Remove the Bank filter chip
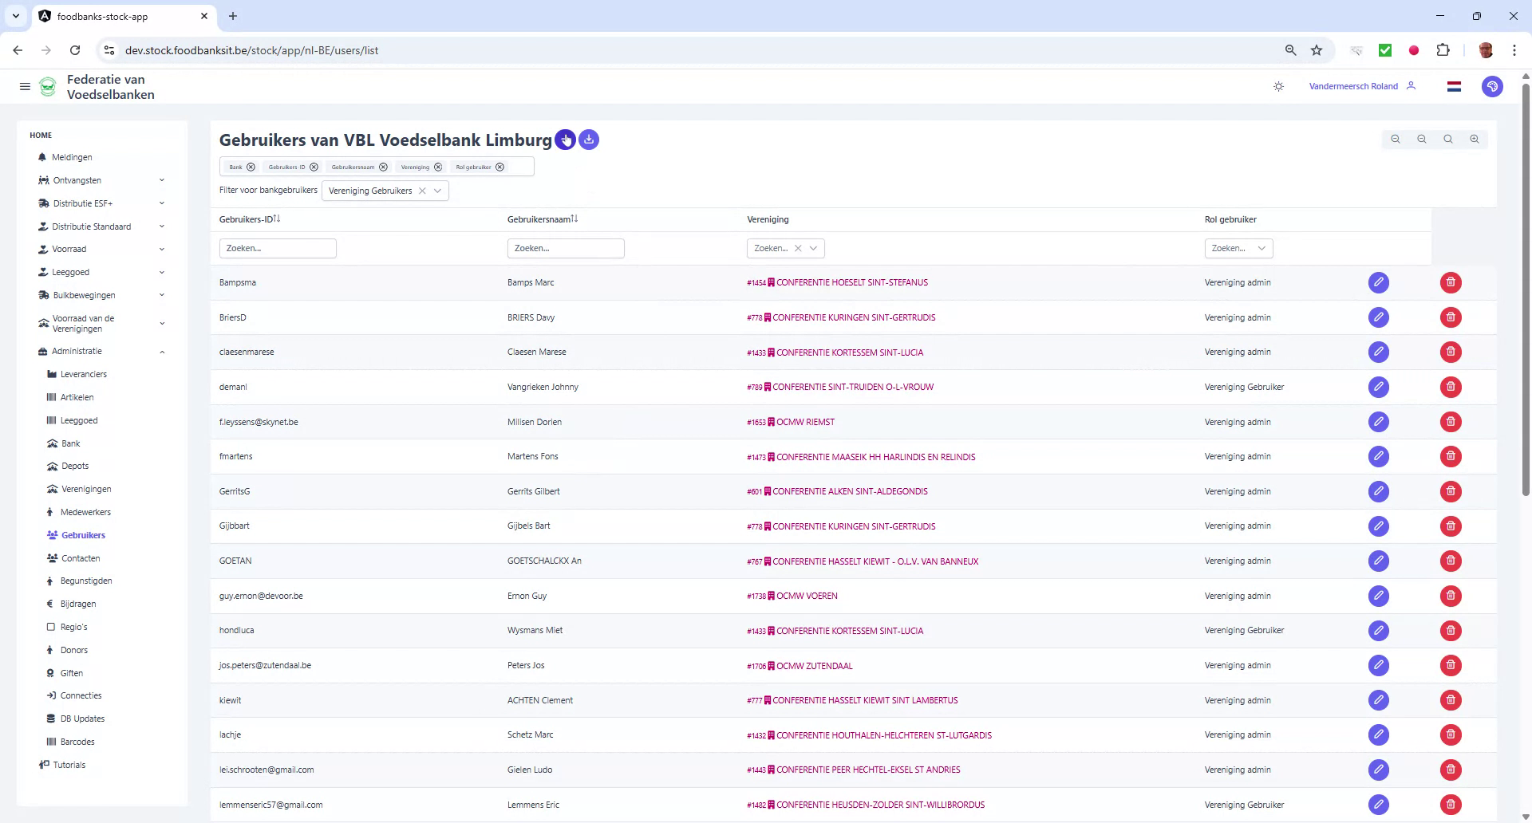Screen dimensions: 1532x823 click(x=251, y=167)
